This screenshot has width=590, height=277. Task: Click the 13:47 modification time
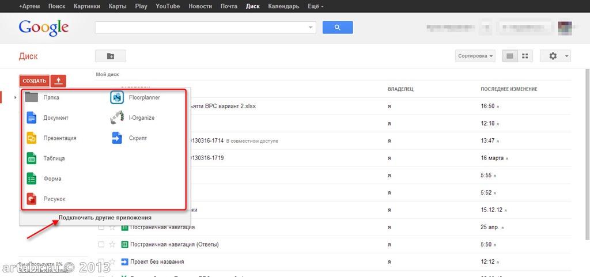(487, 141)
